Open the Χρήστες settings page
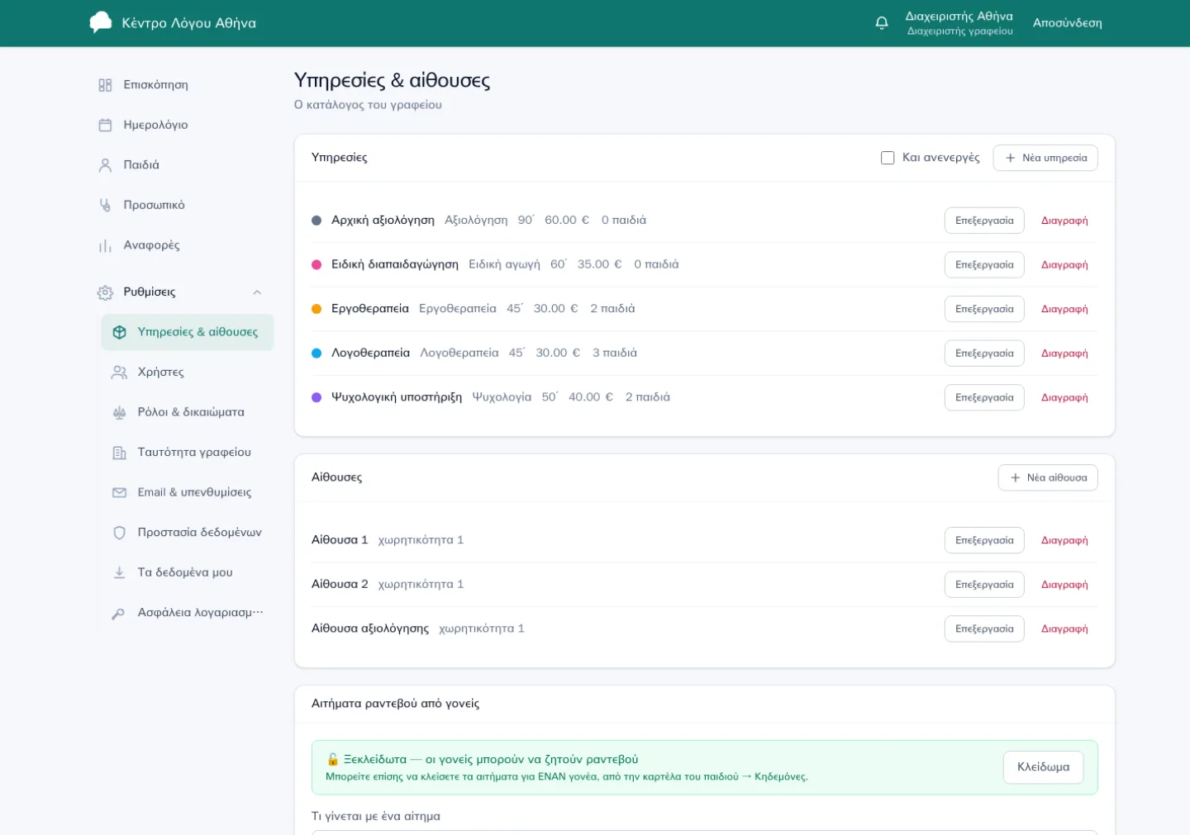Viewport: 1190px width, 835px height. point(188,372)
